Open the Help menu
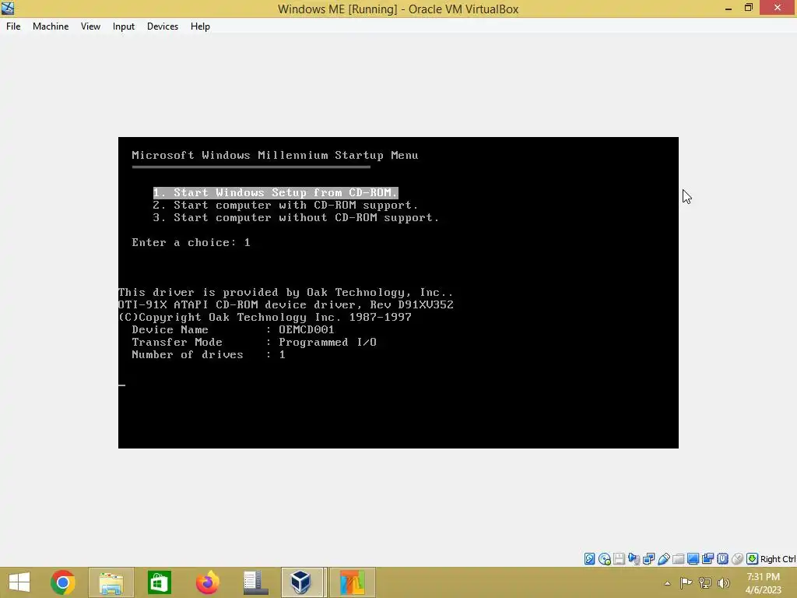797x598 pixels. (x=200, y=26)
